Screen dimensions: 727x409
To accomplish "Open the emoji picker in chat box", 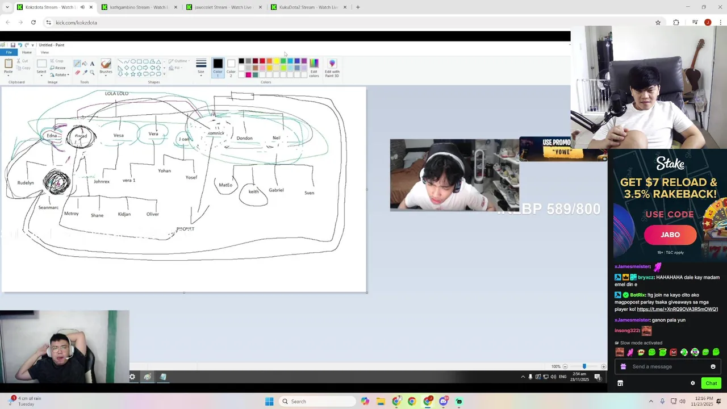I will pos(713,366).
